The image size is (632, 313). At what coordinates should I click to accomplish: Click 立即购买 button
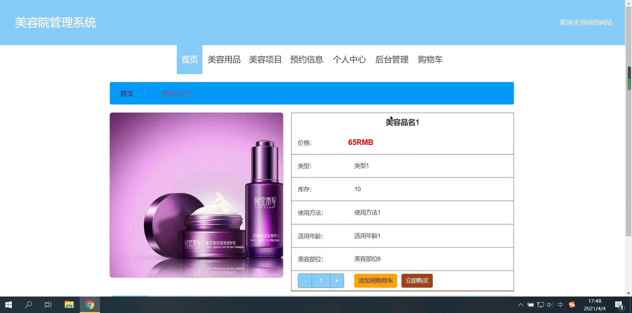[x=417, y=281]
